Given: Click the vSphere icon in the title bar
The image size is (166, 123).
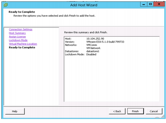Looking at the screenshot, I should [6, 5].
